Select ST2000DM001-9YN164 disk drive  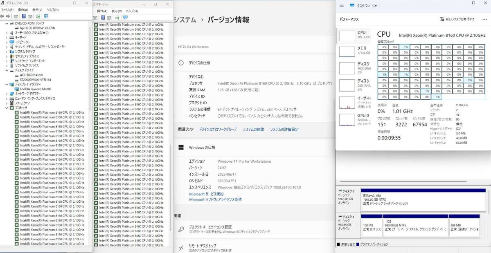click(36, 80)
